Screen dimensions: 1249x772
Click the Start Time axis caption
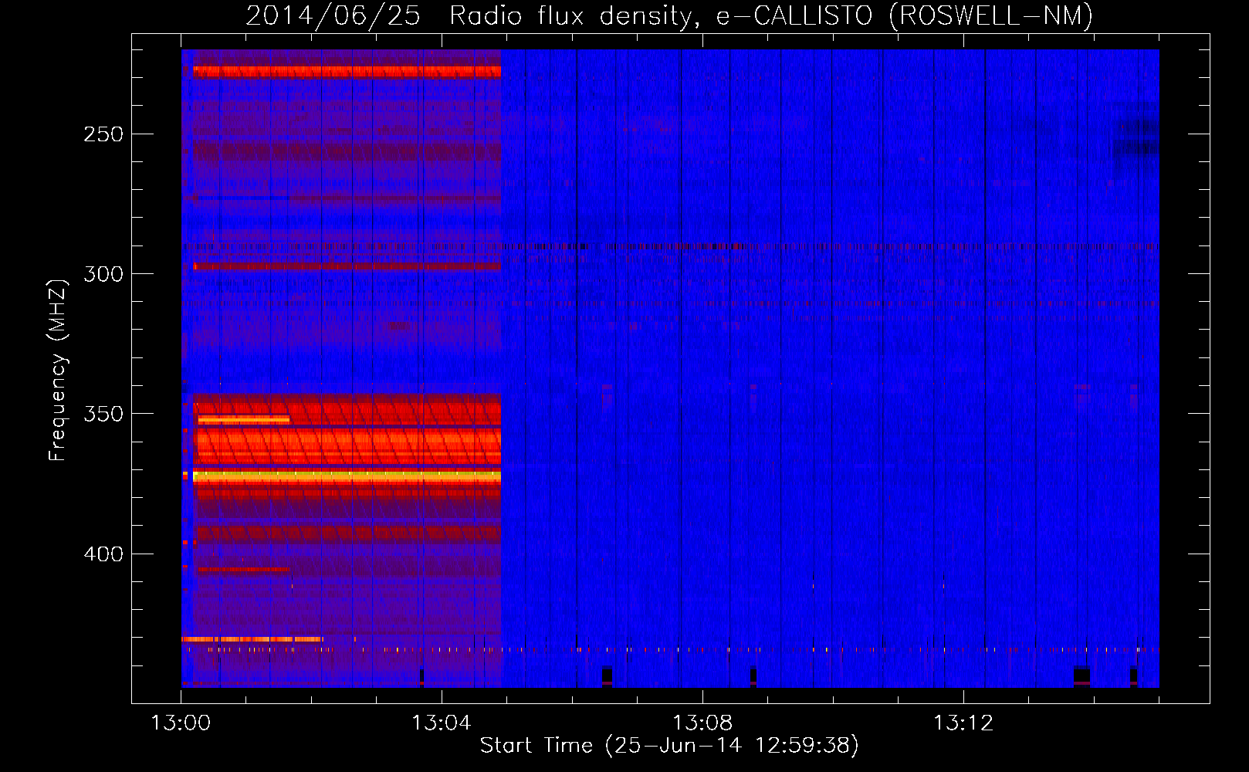pyautogui.click(x=669, y=746)
